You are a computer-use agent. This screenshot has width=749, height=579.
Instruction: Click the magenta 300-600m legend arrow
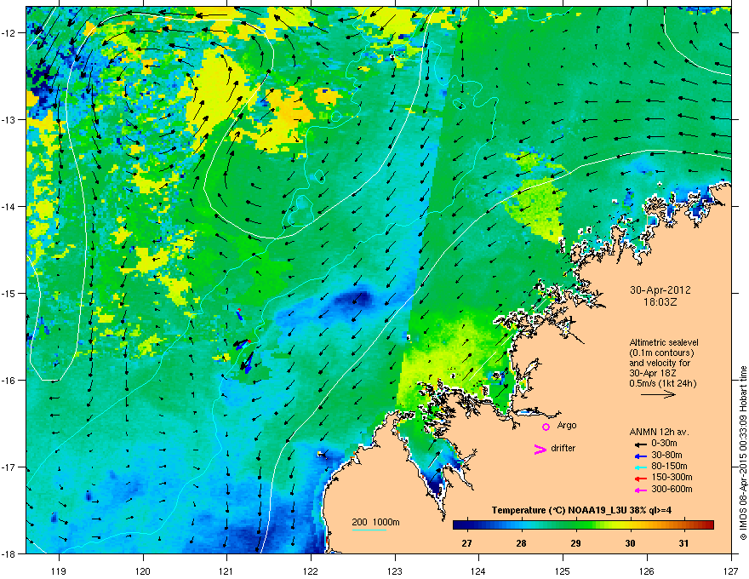pos(641,490)
